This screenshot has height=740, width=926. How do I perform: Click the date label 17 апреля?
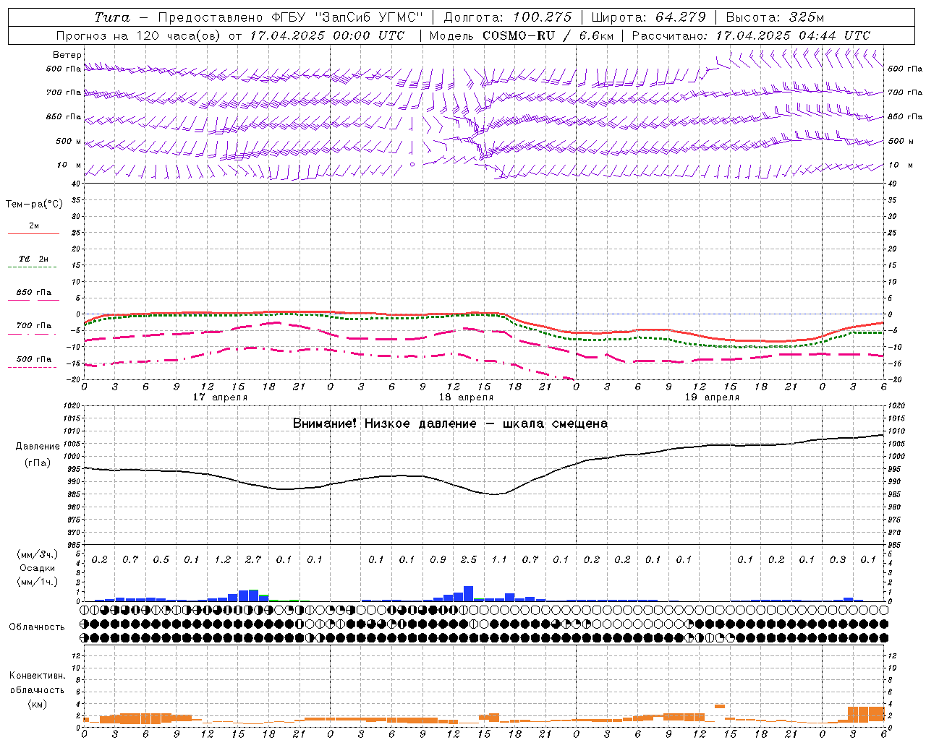[x=220, y=397]
